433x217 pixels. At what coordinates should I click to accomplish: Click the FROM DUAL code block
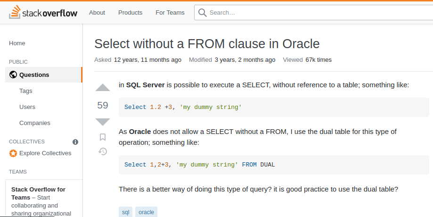tap(274, 165)
